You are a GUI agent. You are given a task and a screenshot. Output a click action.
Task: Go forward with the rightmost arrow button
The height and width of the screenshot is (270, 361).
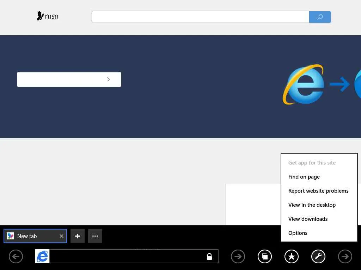coord(345,256)
